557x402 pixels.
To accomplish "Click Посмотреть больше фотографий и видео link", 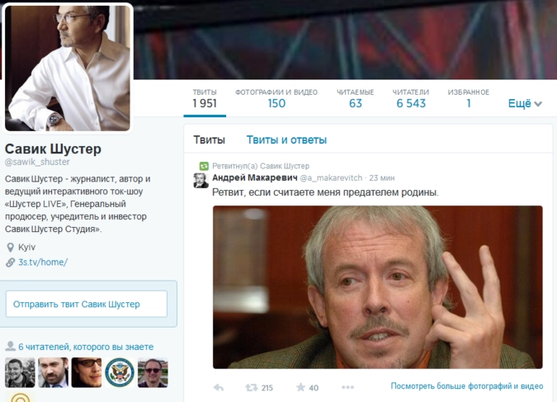I will pyautogui.click(x=466, y=386).
